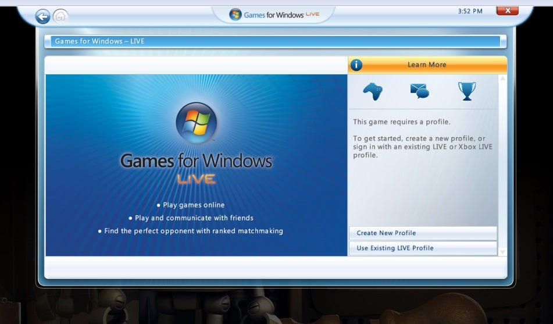
Task: Click 'Games for Windows – LIVE' header bar
Action: point(276,41)
